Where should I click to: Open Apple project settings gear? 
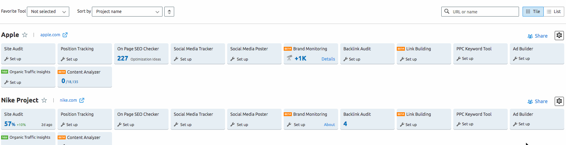tap(559, 35)
